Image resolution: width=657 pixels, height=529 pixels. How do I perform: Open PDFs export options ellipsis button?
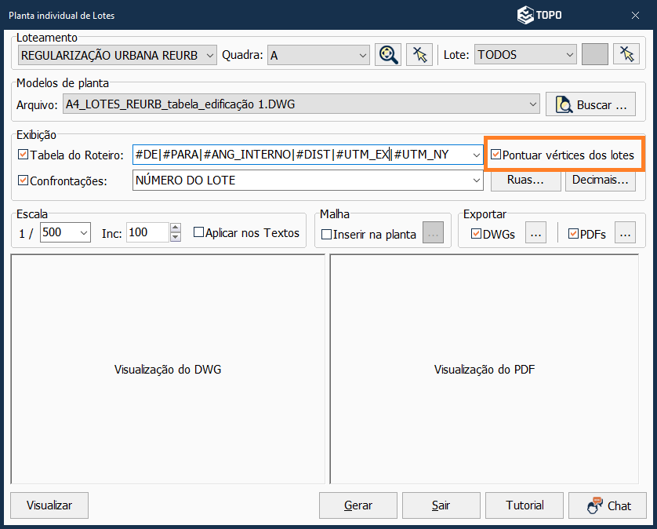(x=625, y=233)
